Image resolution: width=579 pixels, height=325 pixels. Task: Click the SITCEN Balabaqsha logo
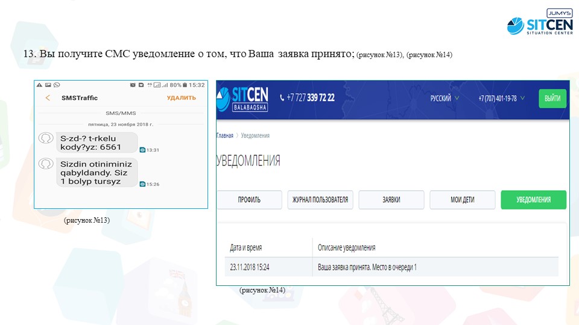coord(242,98)
